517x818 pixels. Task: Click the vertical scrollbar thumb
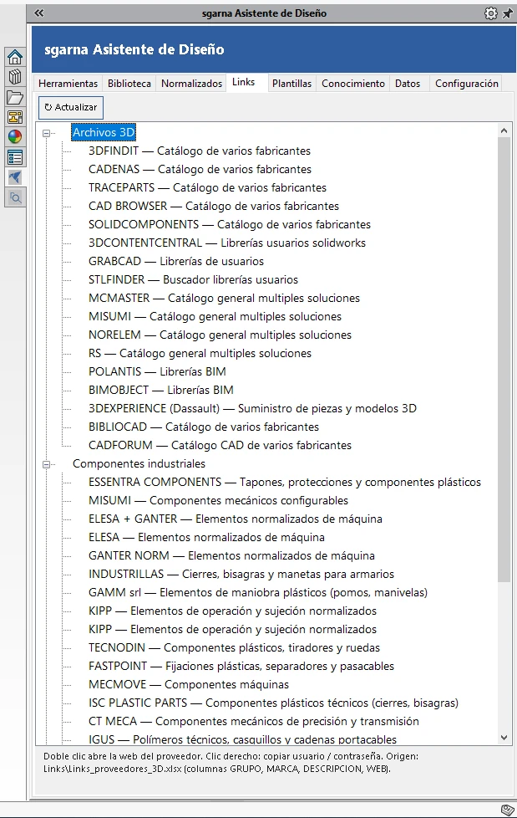click(x=504, y=360)
